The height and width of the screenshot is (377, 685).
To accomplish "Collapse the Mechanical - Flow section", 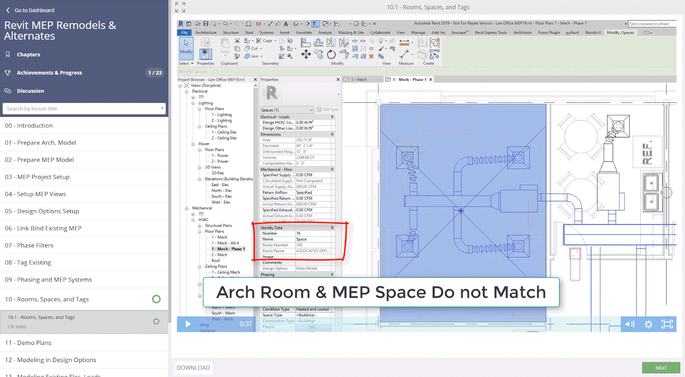I will pos(332,169).
